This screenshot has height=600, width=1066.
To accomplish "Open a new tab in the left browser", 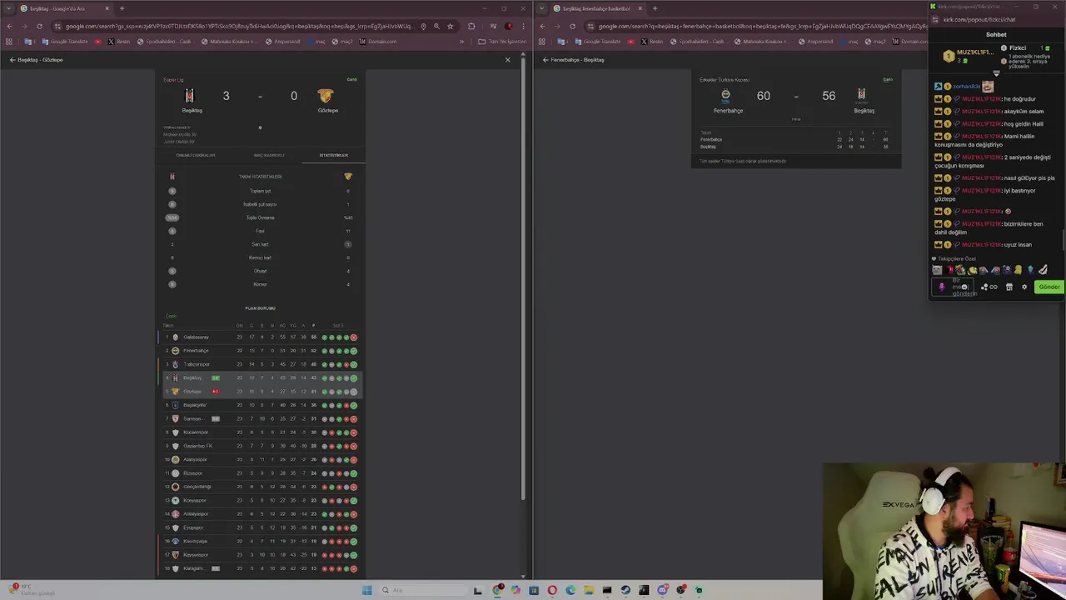I will pyautogui.click(x=122, y=8).
